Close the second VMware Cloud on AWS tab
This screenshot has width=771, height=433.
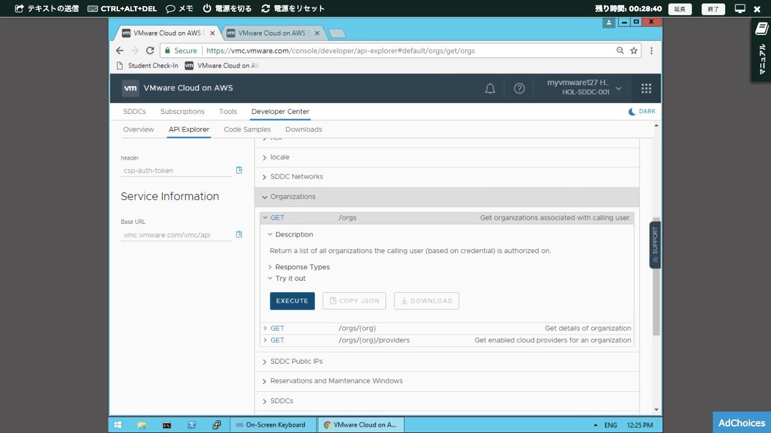317,33
